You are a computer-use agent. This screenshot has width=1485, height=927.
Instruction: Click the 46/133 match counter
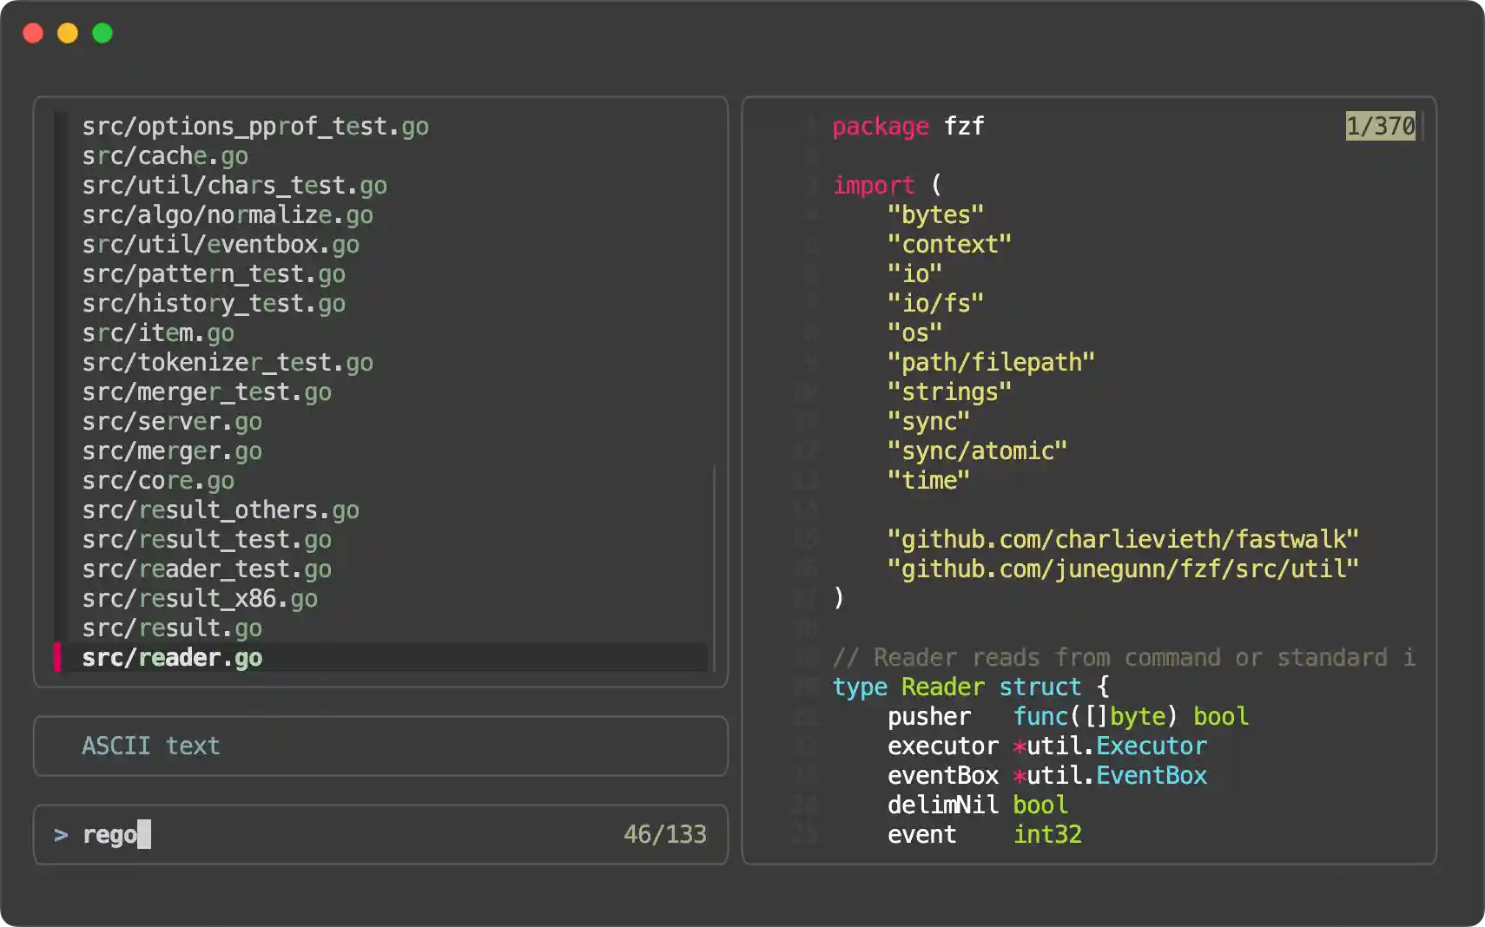664,834
